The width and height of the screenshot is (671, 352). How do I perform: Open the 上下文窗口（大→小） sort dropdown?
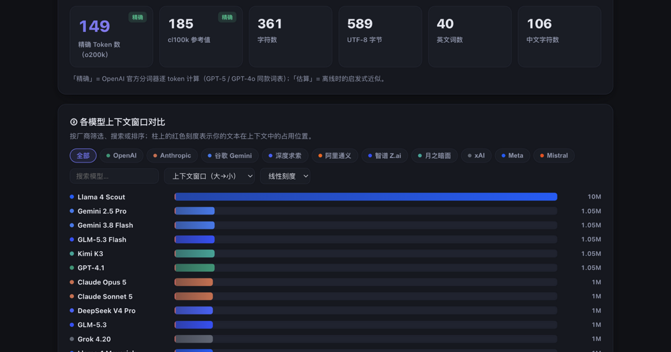209,176
